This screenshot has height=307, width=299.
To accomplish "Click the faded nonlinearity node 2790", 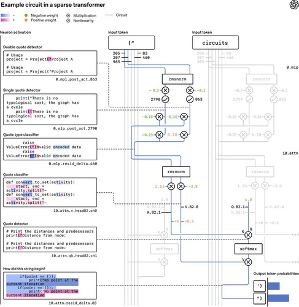I will pyautogui.click(x=249, y=99).
